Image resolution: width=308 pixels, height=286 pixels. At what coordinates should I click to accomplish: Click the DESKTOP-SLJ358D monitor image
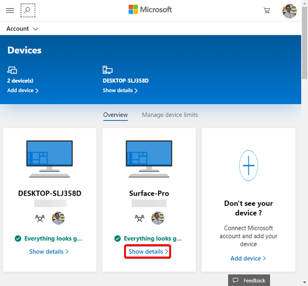pyautogui.click(x=49, y=159)
